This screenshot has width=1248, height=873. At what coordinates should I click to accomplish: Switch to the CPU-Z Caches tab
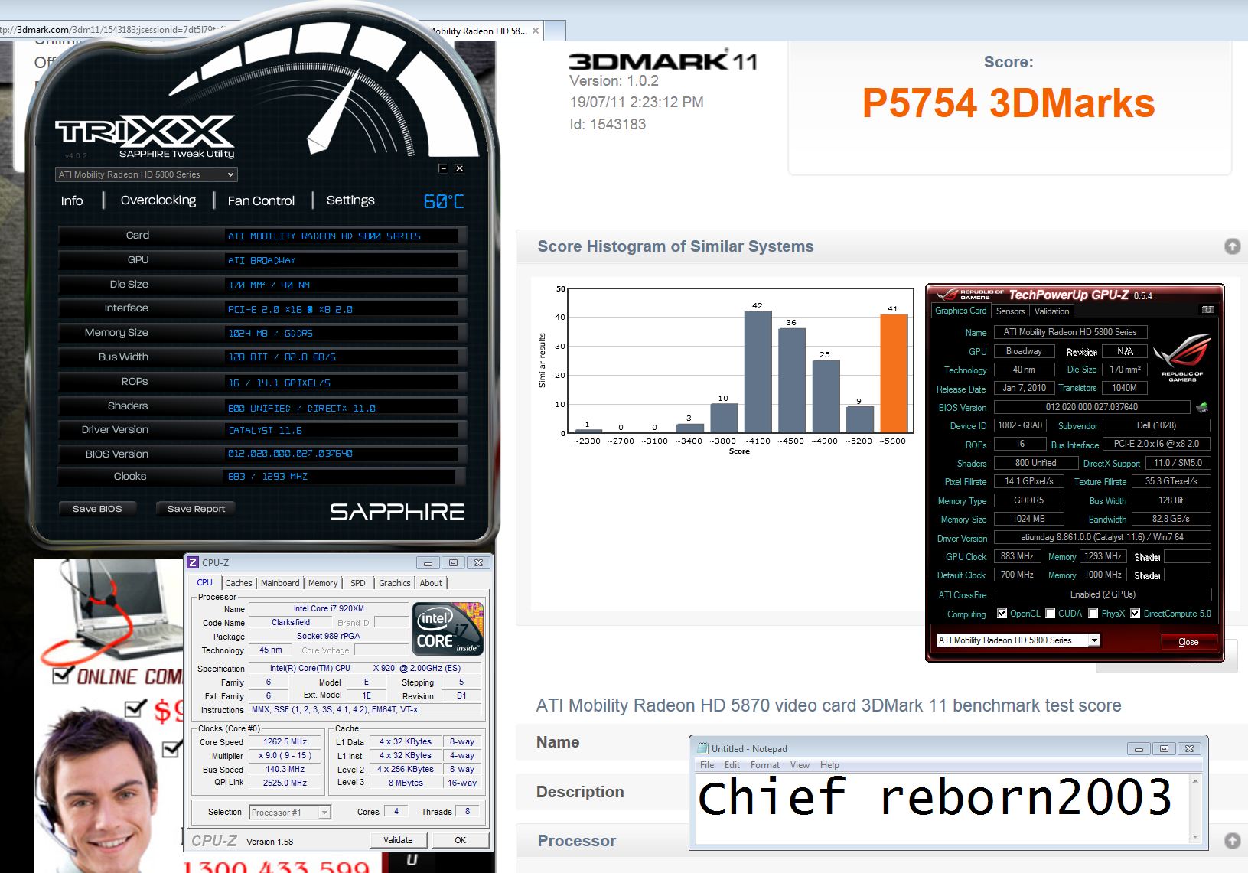coord(239,583)
